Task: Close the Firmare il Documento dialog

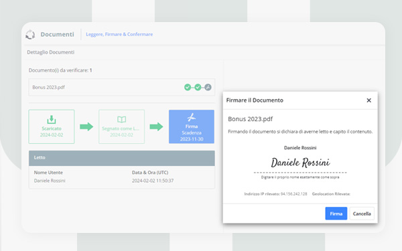Action: [369, 100]
